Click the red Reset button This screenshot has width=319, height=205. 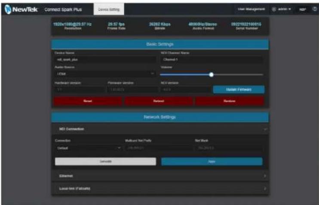(87, 101)
